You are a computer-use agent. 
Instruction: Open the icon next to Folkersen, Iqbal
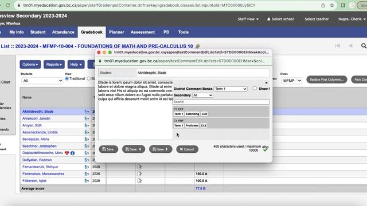click(x=87, y=181)
